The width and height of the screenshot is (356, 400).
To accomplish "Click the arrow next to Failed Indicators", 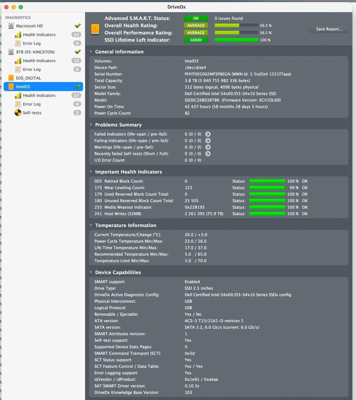I will click(208, 134).
